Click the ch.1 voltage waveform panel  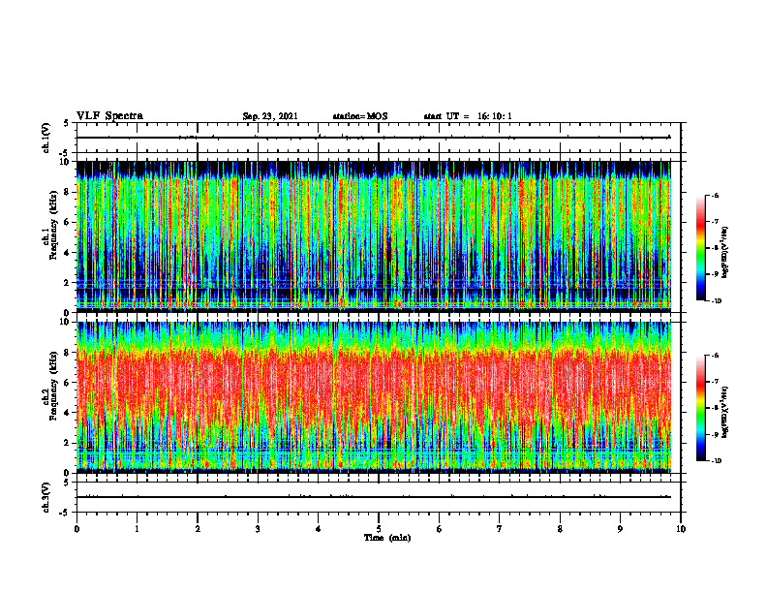(379, 138)
